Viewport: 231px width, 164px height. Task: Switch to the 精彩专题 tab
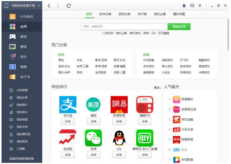(179, 14)
